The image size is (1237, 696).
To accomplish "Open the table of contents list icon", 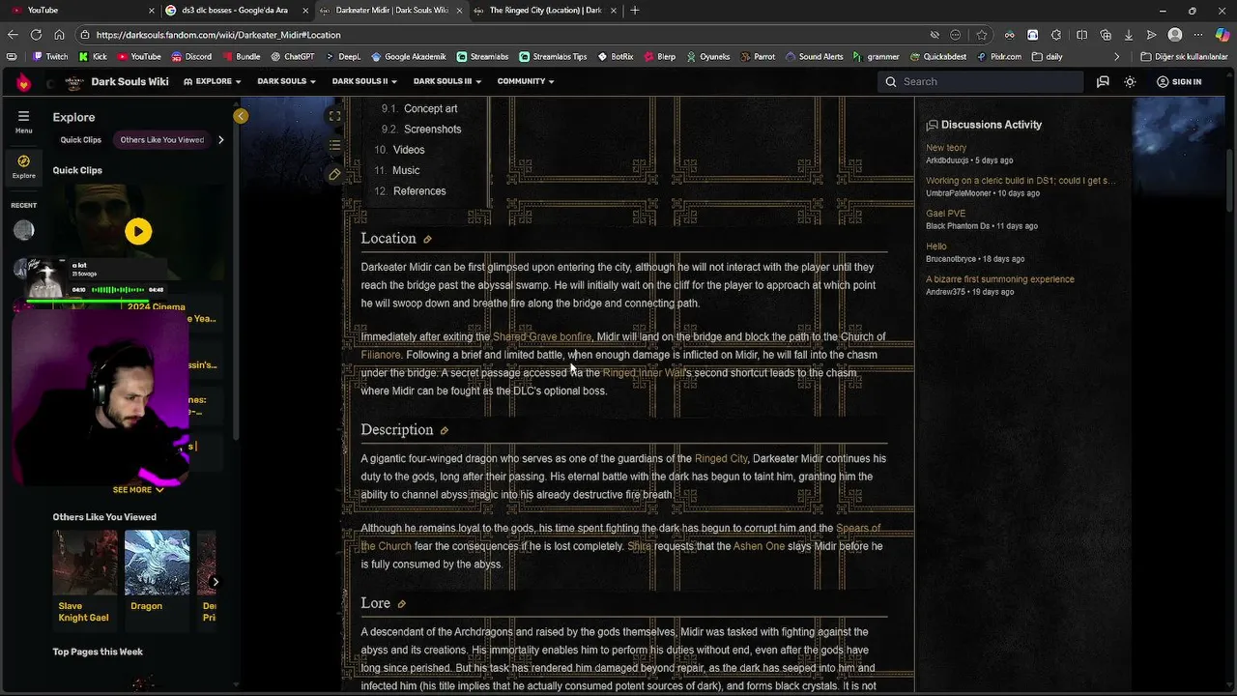I will pyautogui.click(x=334, y=145).
